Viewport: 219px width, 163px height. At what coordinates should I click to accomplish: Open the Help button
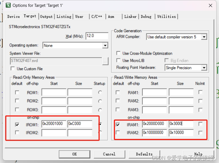coord(198,154)
